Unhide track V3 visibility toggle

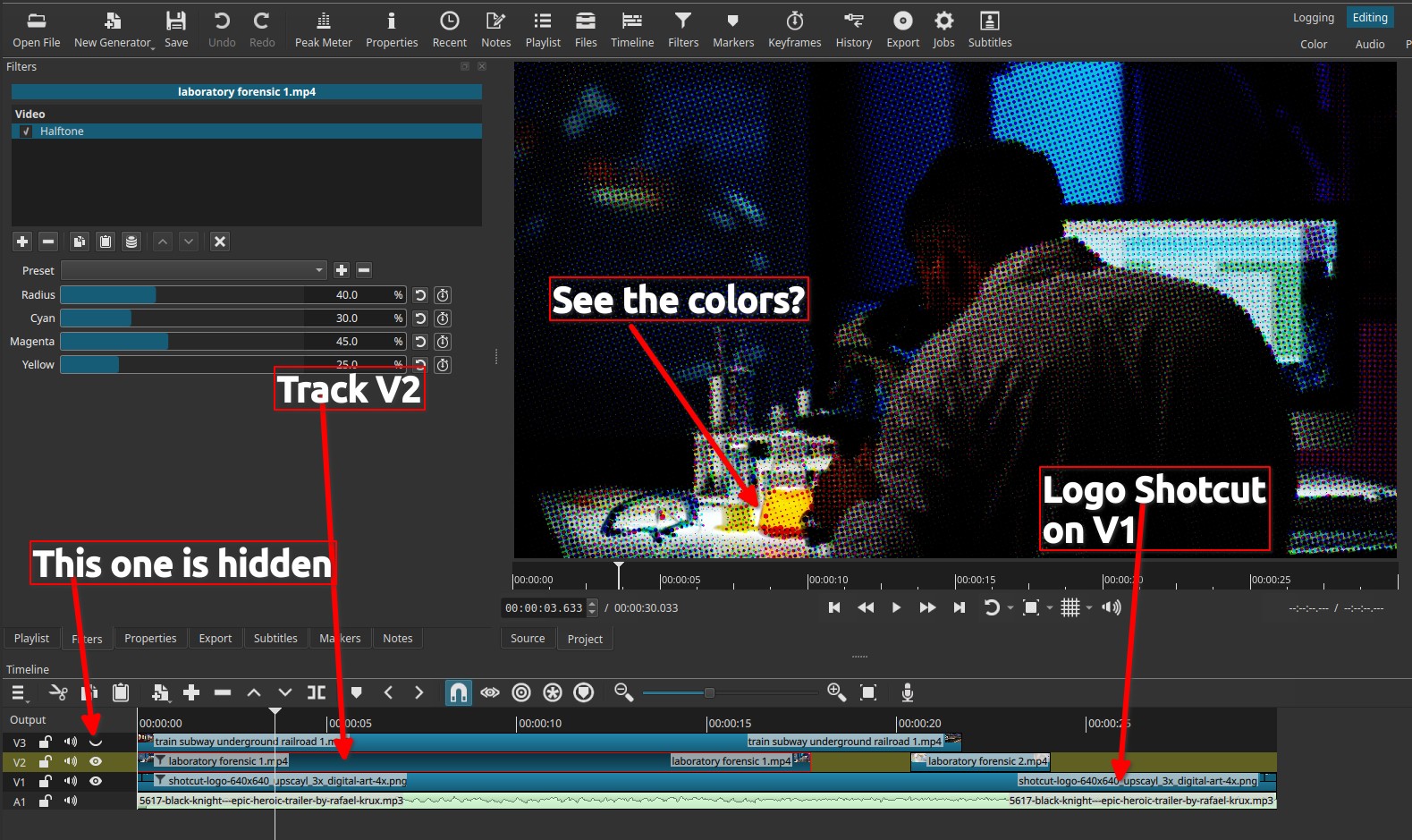click(96, 742)
